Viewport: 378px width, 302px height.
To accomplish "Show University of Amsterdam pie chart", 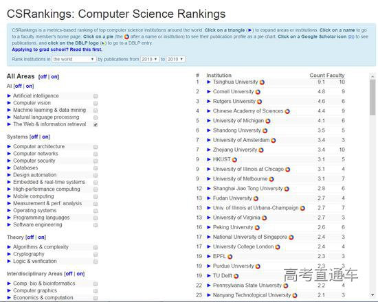I will coord(273,141).
